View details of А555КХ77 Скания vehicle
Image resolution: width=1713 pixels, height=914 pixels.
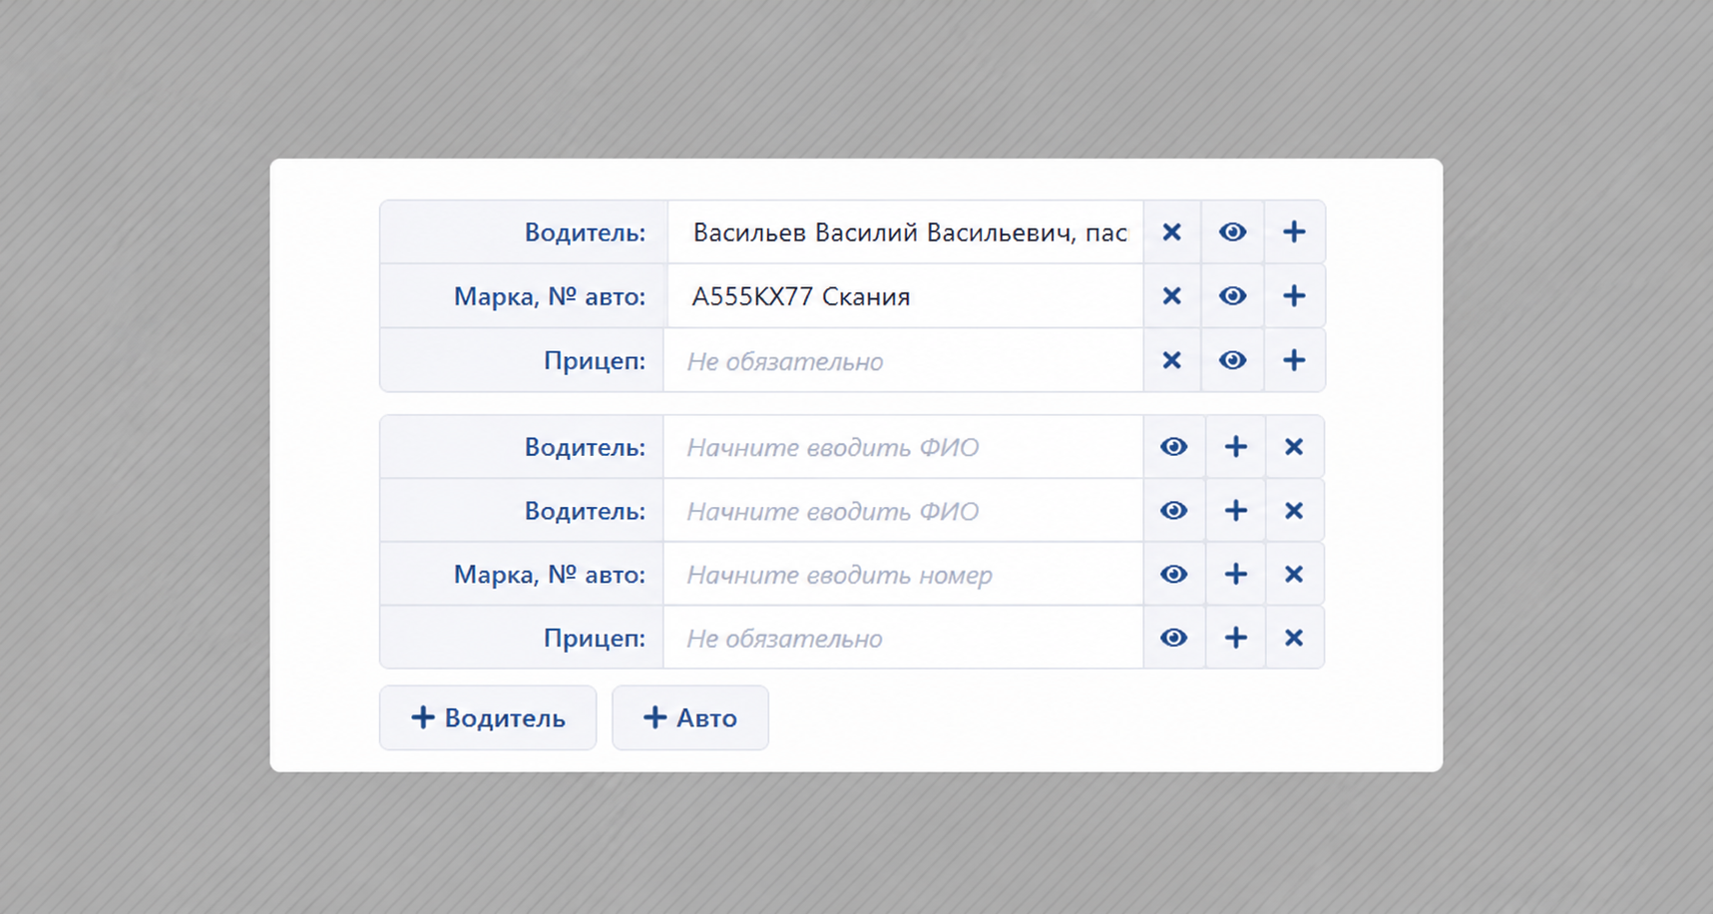(x=1233, y=296)
